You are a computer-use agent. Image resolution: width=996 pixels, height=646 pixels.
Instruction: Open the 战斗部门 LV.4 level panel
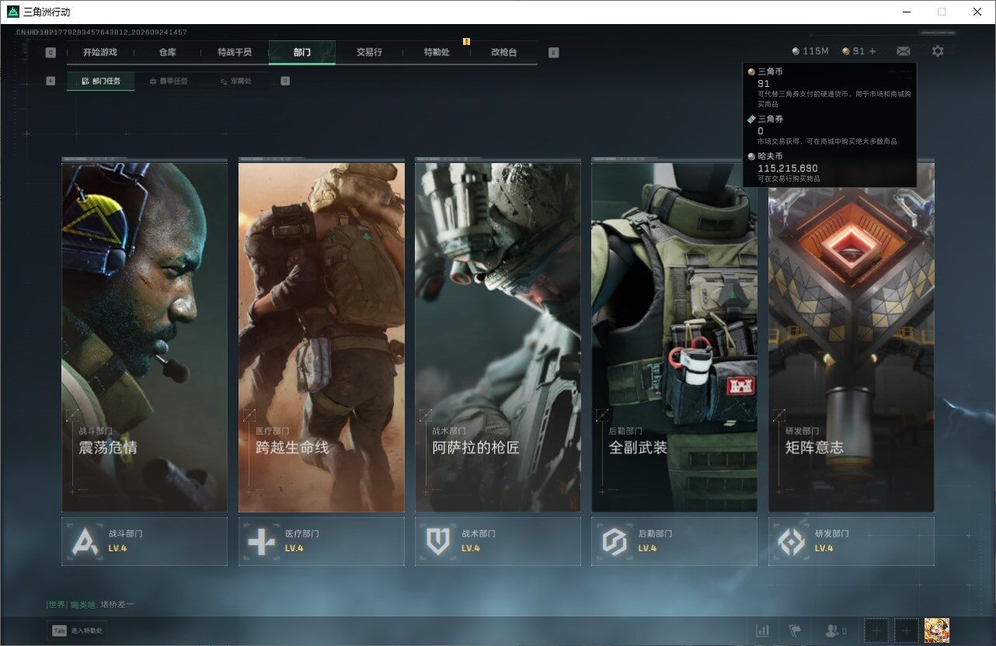pyautogui.click(x=145, y=541)
